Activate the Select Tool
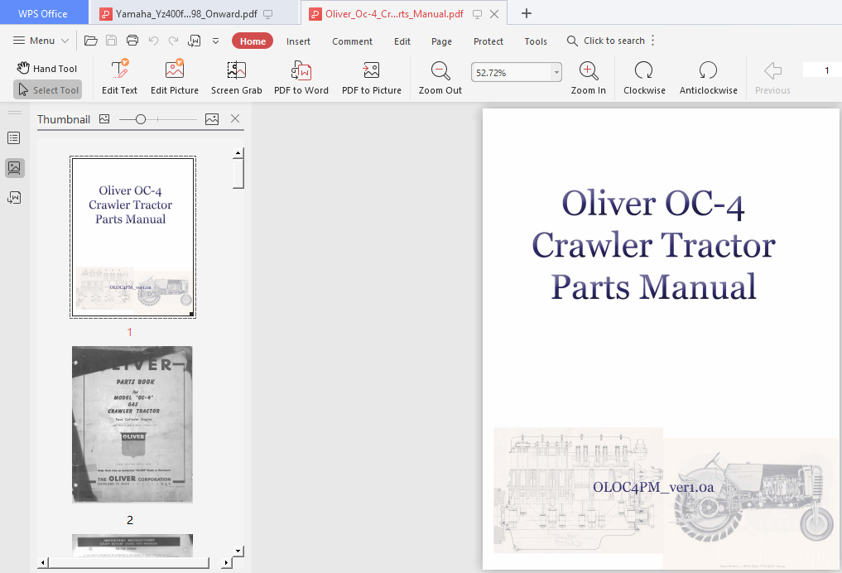The height and width of the screenshot is (573, 842). point(47,90)
